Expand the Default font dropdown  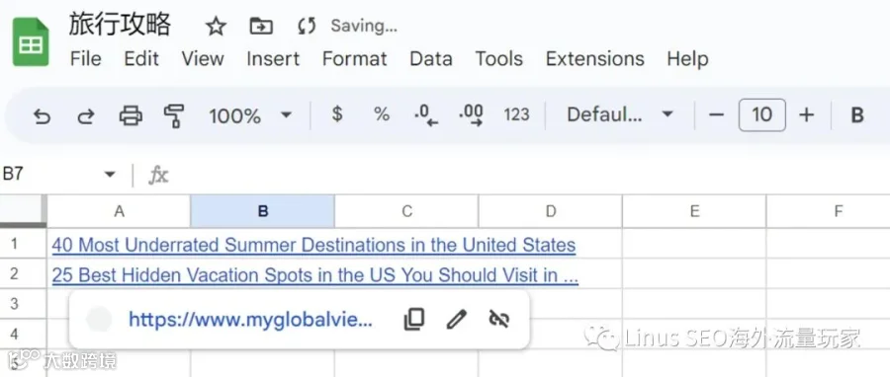(x=620, y=114)
